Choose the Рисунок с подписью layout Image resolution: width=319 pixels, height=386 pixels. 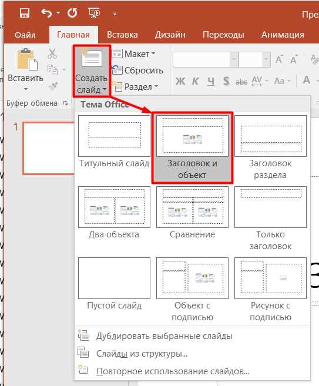pyautogui.click(x=270, y=290)
